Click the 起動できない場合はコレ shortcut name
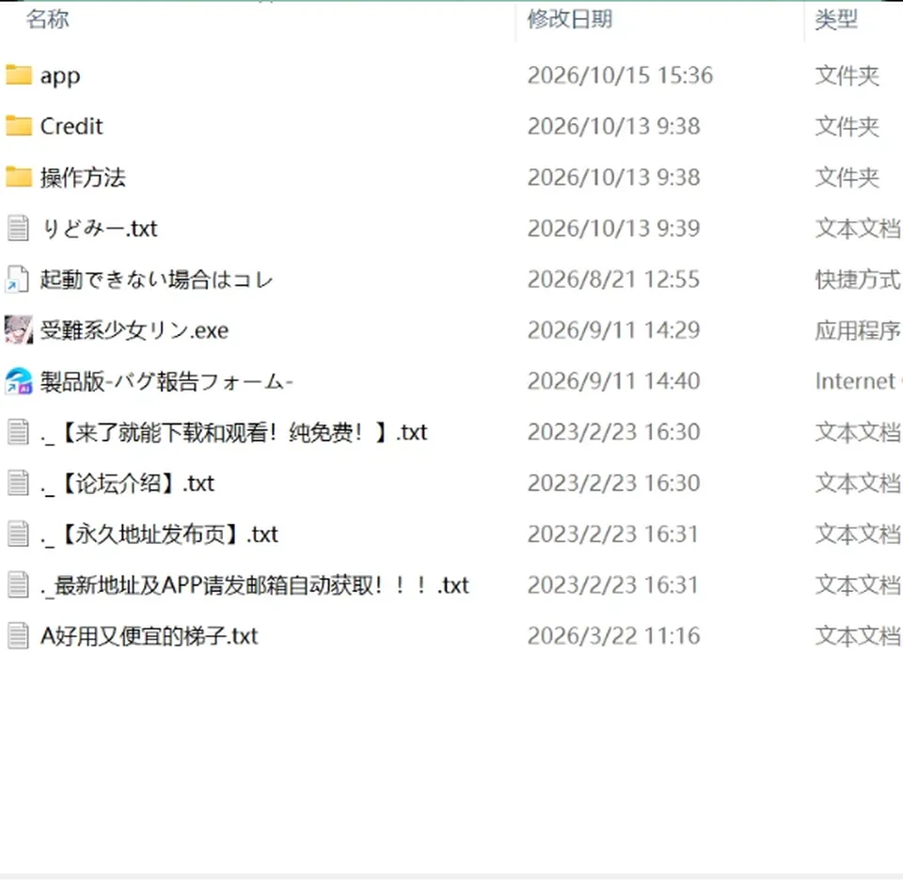Image resolution: width=903 pixels, height=881 pixels. pos(156,280)
